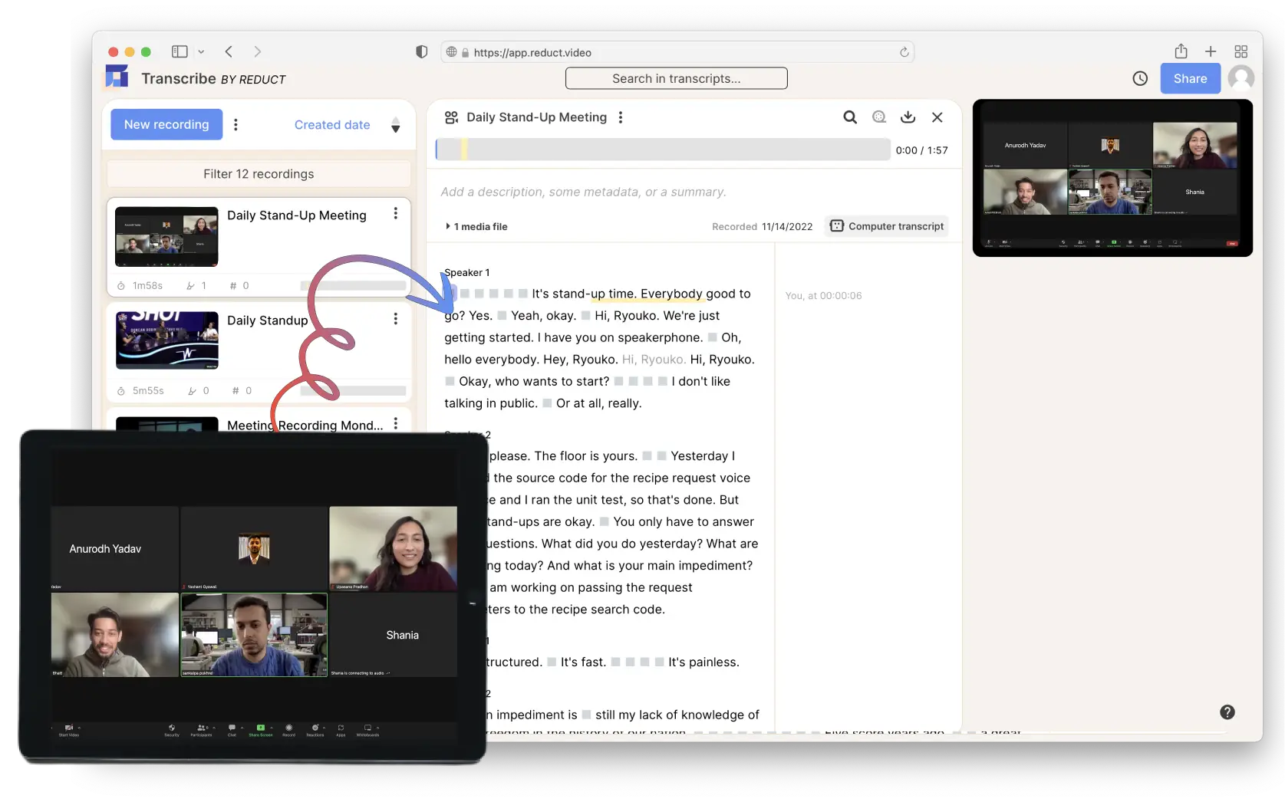Click the highlighted words 'up time. Everybody'
This screenshot has width=1285, height=802.
[x=647, y=294]
